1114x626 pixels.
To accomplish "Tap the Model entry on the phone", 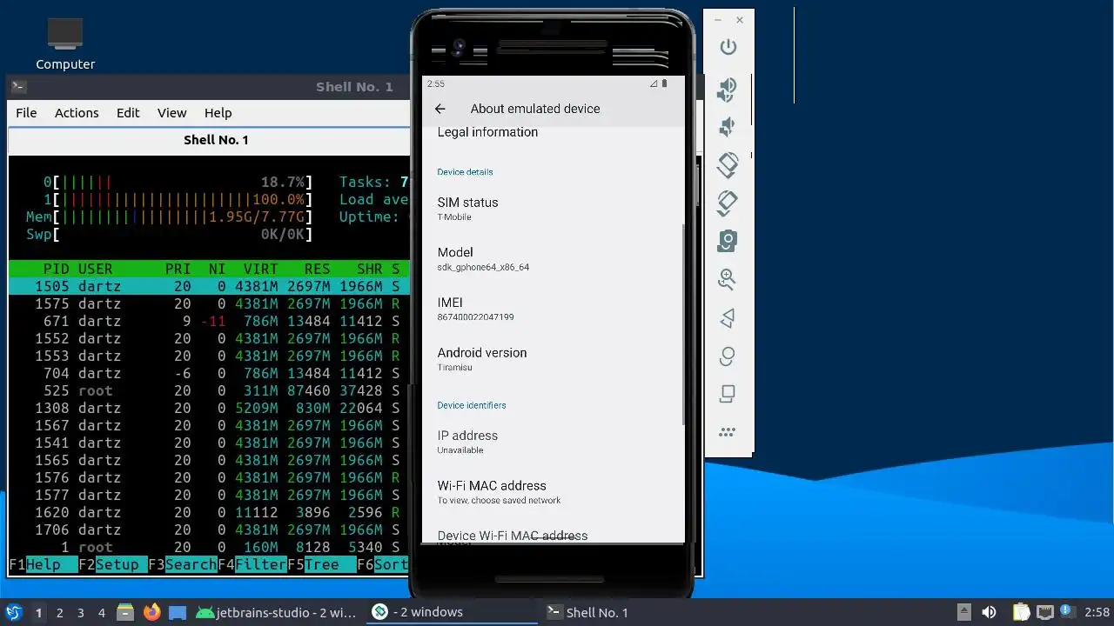I will [553, 259].
